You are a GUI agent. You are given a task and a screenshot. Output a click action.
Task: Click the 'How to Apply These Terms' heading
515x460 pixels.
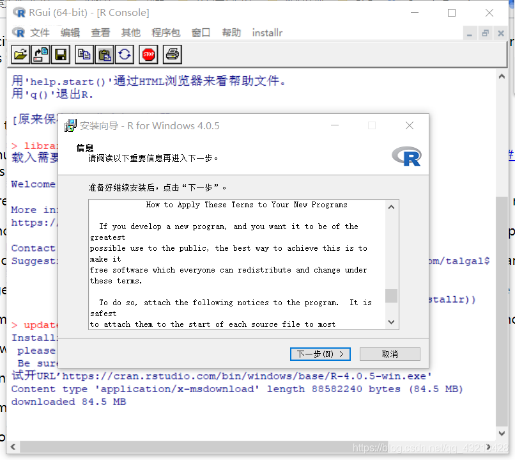[x=247, y=205]
